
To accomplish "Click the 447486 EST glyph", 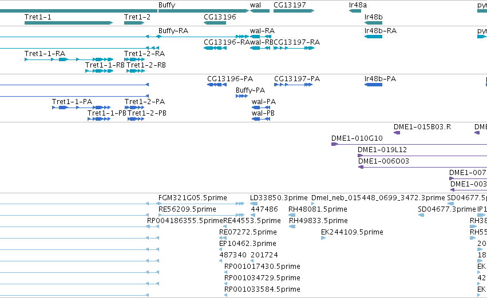I will click(x=253, y=215).
